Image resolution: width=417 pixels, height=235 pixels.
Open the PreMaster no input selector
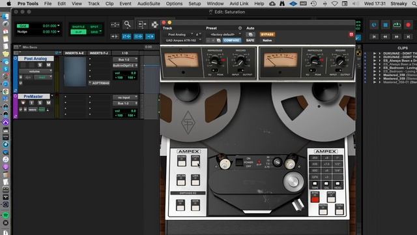(x=125, y=97)
